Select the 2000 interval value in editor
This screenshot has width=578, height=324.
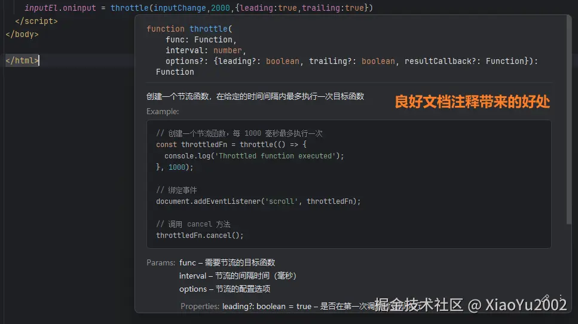[221, 8]
